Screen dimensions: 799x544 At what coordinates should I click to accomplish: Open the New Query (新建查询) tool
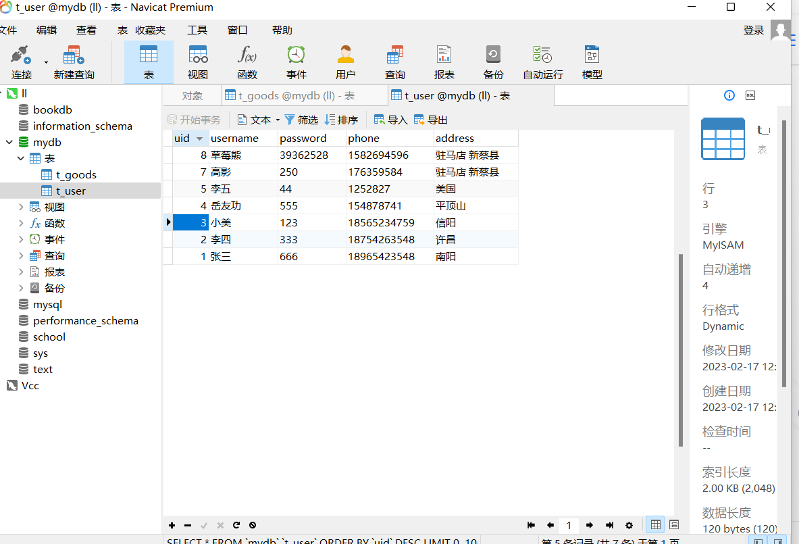[x=74, y=62]
